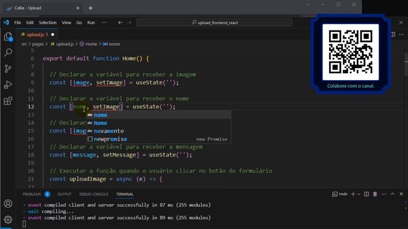Viewport: 408px width, 229px height.
Task: Create a new terminal with plus icon
Action: click(353, 194)
